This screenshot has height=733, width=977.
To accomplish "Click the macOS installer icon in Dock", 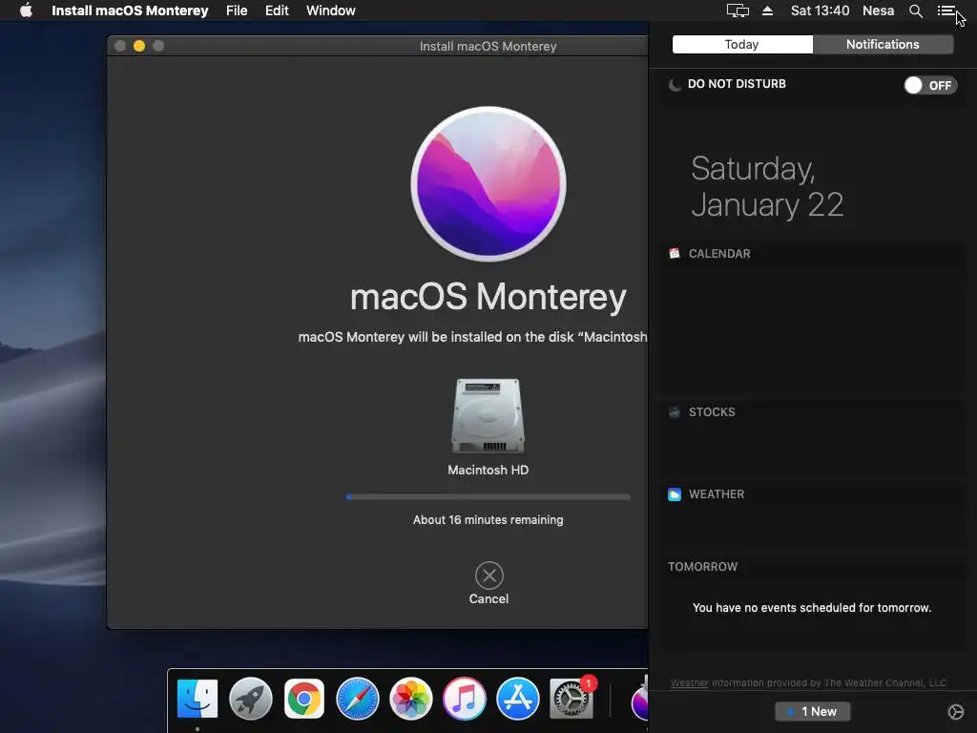I will coord(639,699).
